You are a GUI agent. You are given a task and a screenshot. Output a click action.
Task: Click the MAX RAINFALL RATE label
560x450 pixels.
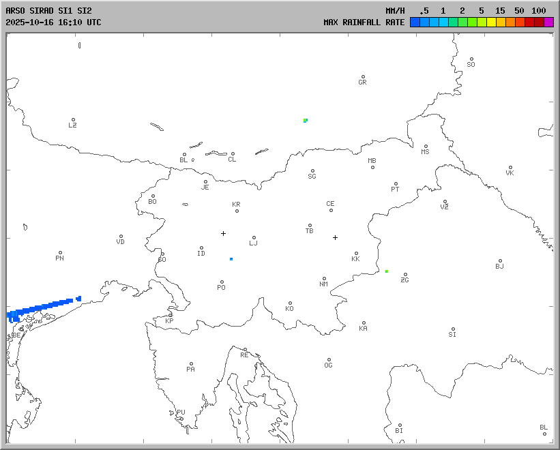tap(364, 22)
